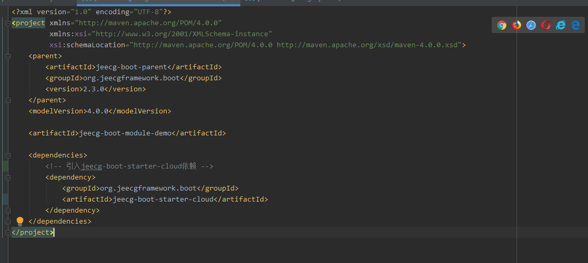
Task: Click the closing parent tag text
Action: pos(47,100)
